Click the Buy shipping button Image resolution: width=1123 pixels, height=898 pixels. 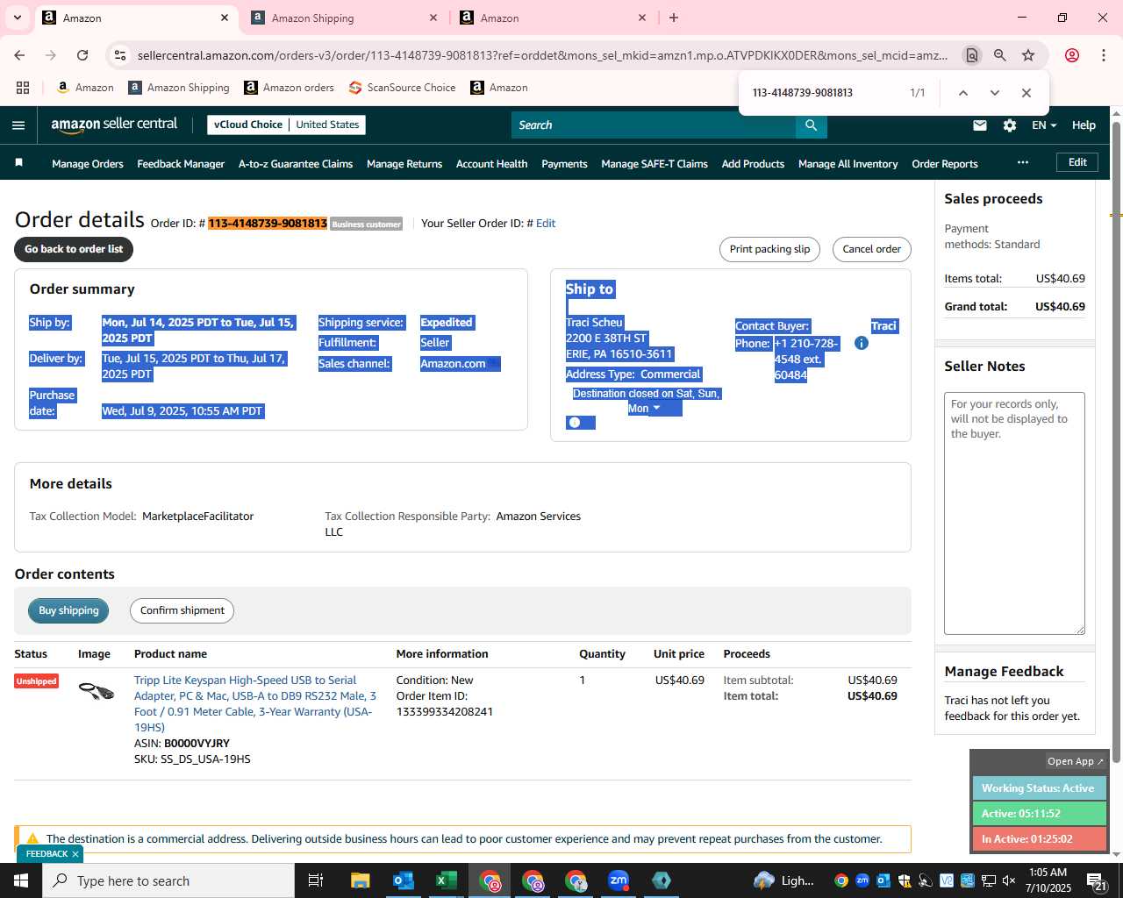[68, 610]
